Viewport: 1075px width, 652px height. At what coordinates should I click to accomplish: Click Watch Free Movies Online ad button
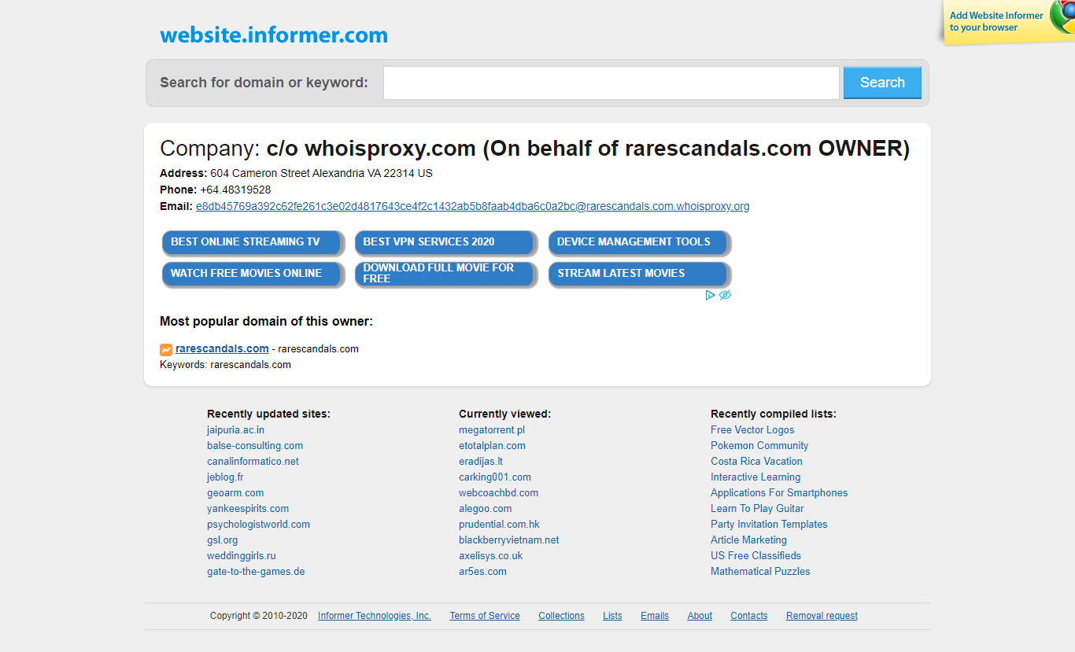coord(253,274)
